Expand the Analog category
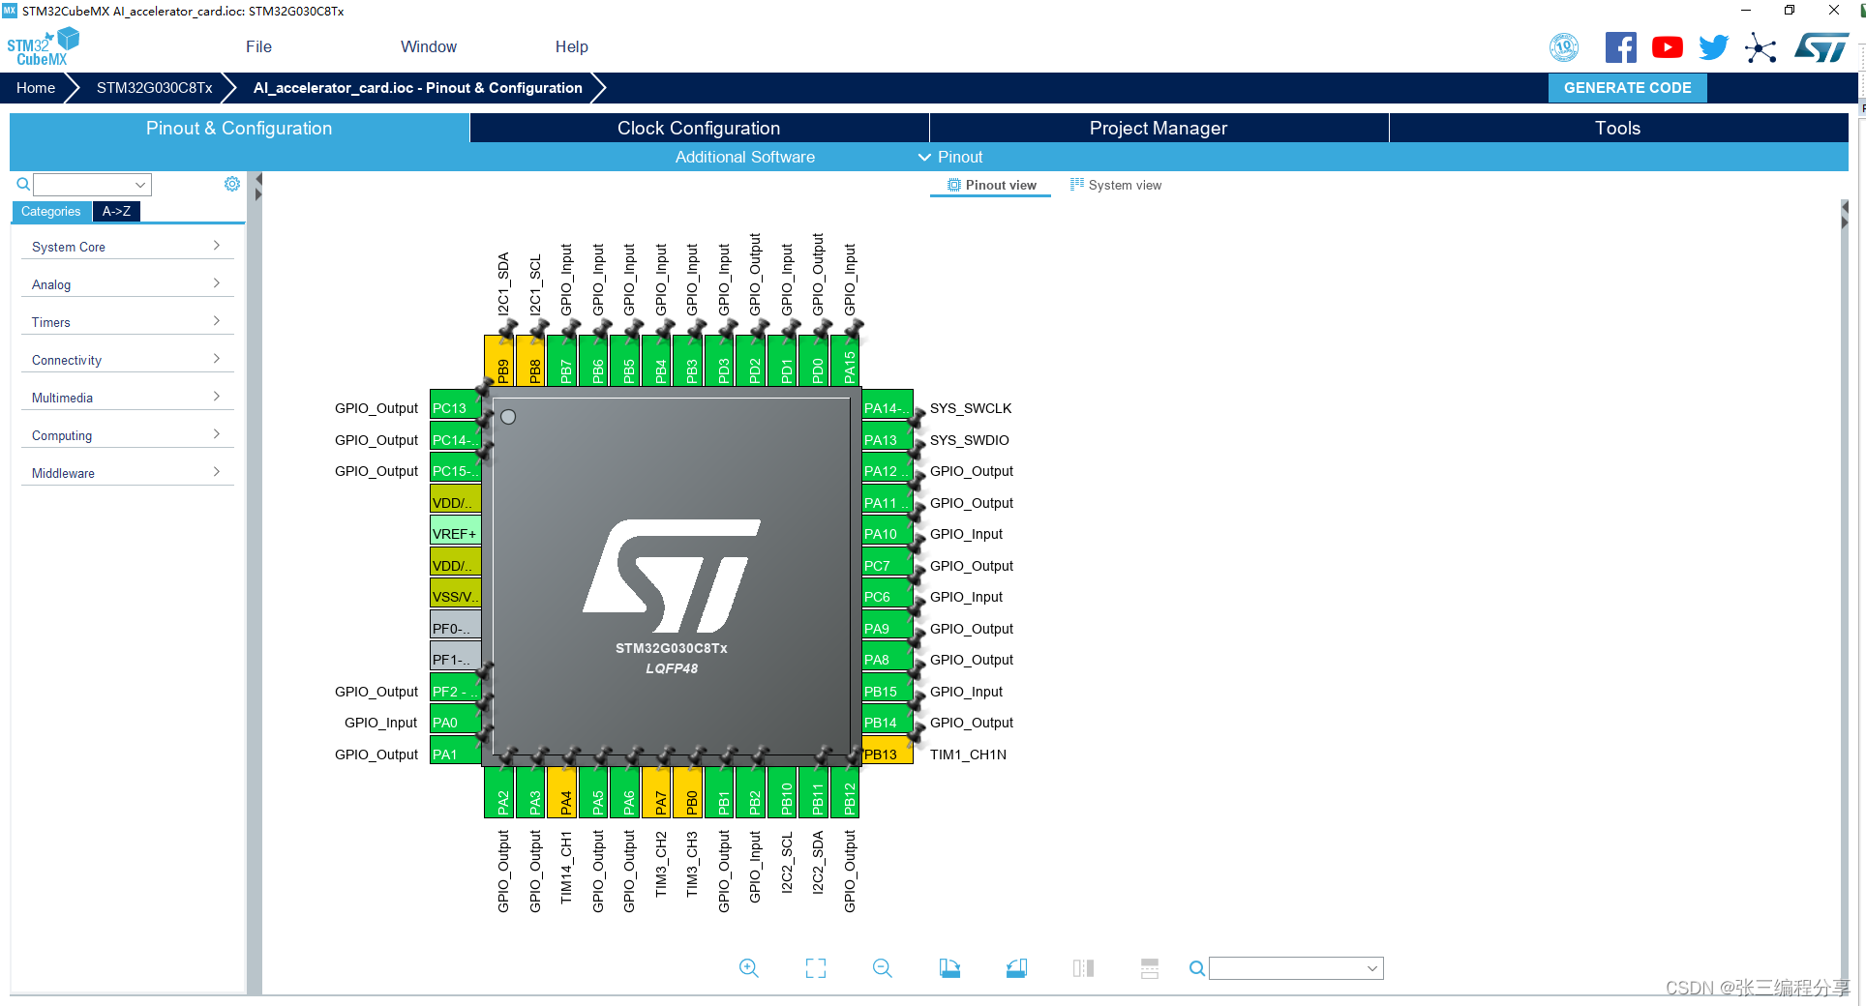 (x=127, y=284)
